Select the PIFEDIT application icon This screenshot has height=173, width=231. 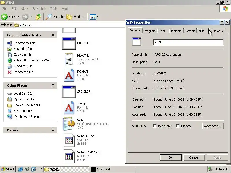(69, 43)
